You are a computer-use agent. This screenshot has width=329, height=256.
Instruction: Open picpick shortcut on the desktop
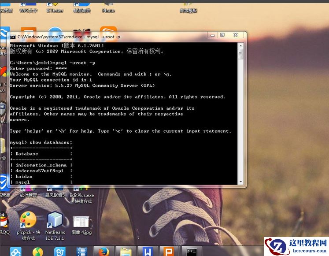(x=28, y=226)
